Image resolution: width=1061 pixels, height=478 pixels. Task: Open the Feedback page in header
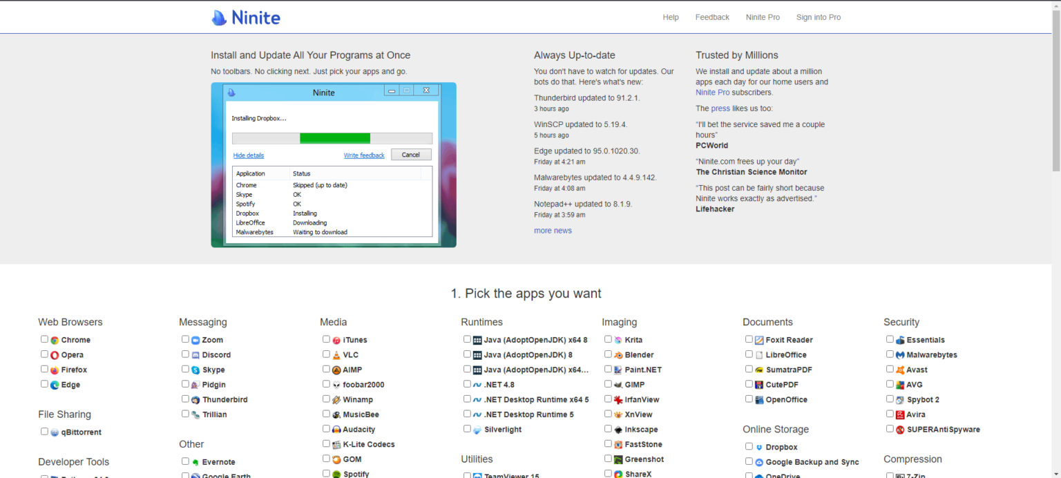coord(712,17)
